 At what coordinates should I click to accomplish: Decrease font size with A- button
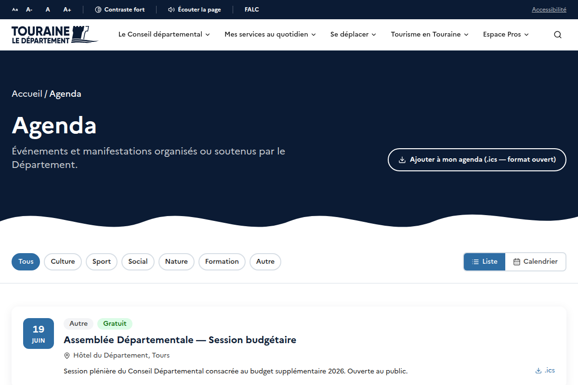(29, 10)
